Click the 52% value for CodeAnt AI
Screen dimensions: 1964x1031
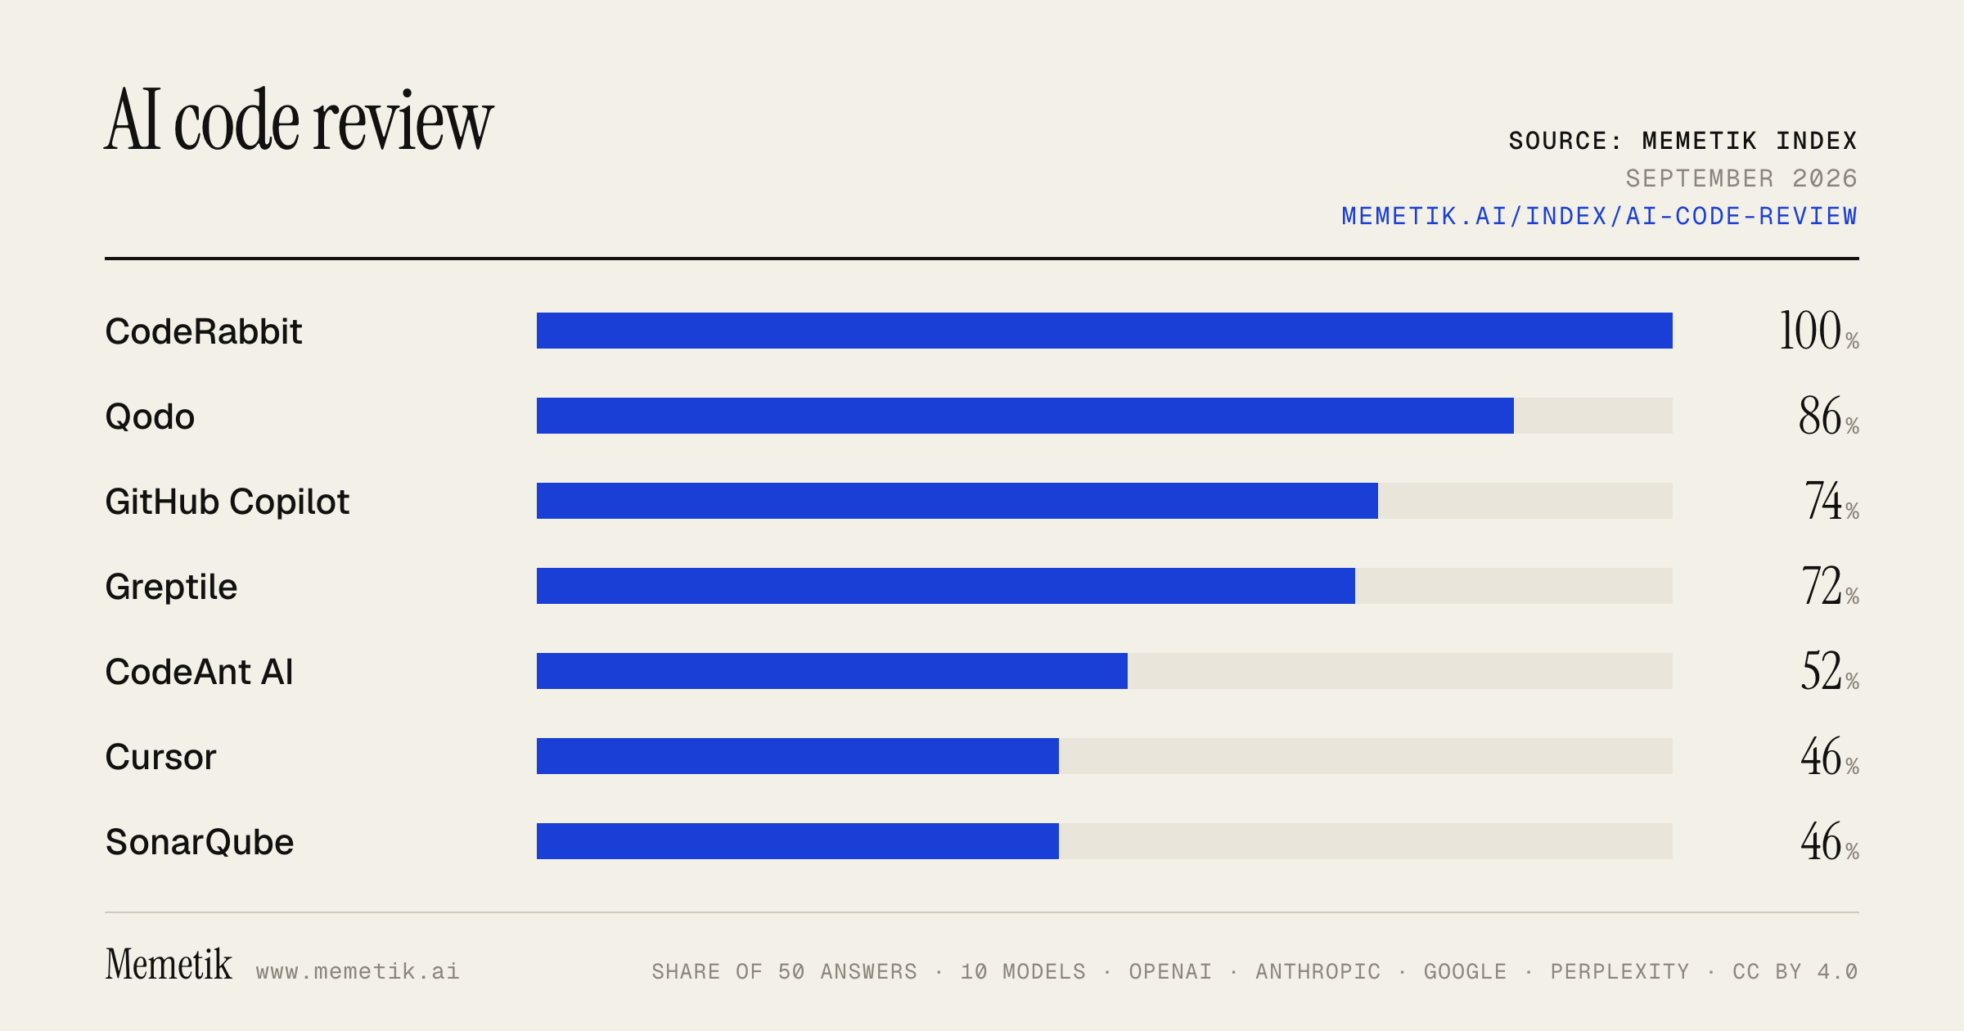click(x=1830, y=671)
